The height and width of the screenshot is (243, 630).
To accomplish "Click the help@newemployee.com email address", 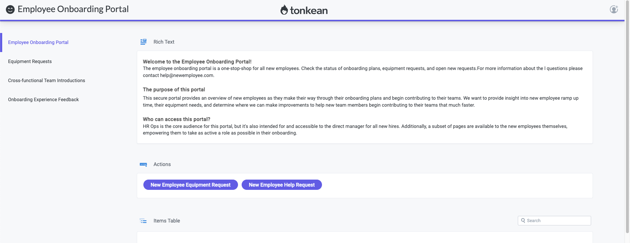I will [x=187, y=76].
